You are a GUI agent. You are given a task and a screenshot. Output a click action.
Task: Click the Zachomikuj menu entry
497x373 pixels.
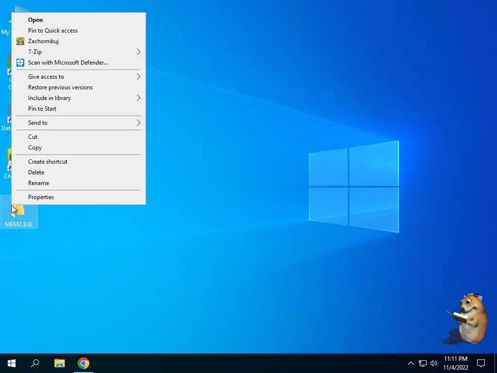[79, 41]
